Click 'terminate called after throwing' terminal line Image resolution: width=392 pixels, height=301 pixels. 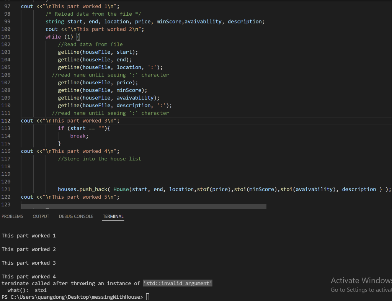coord(107,283)
